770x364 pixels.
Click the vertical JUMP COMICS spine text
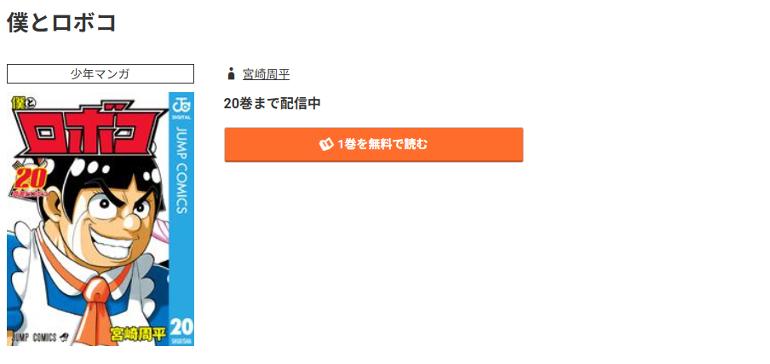(x=181, y=170)
